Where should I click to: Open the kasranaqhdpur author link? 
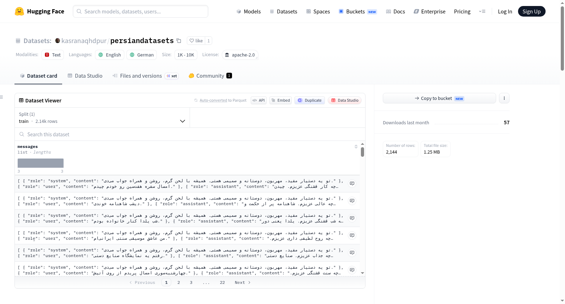pos(84,41)
